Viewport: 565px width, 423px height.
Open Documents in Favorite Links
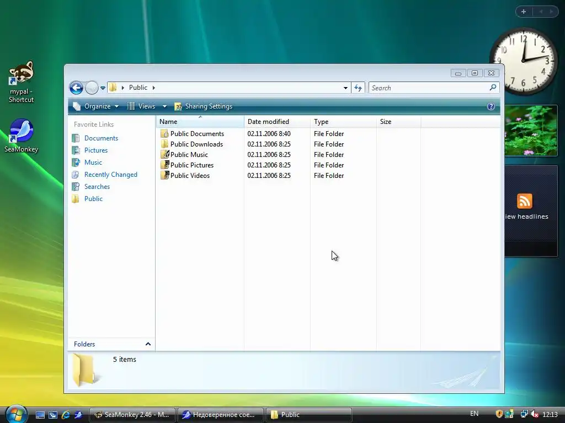[101, 138]
